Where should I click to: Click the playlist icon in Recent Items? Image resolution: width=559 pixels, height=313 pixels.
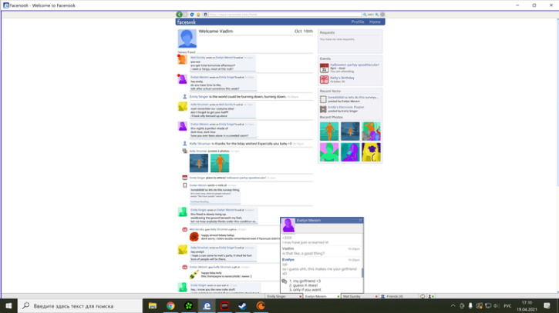(323, 109)
